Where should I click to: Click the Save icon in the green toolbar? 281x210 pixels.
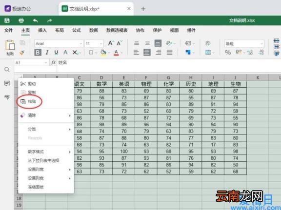[x=7, y=20]
